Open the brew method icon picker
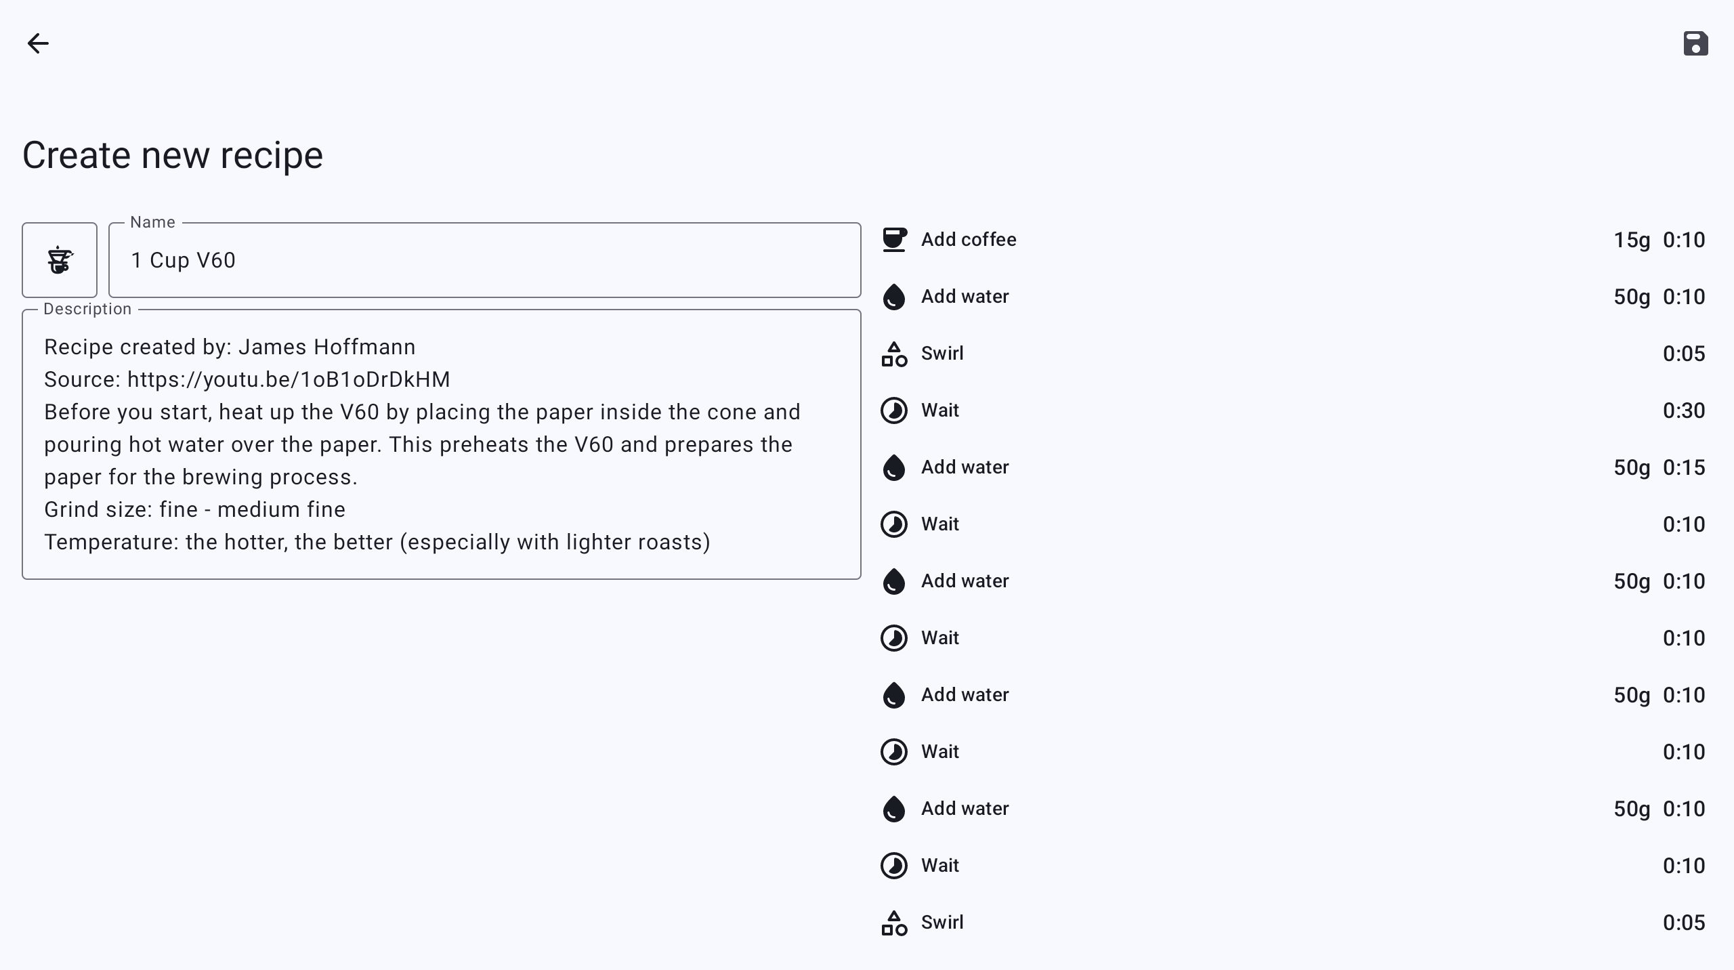The width and height of the screenshot is (1734, 970). coord(60,260)
